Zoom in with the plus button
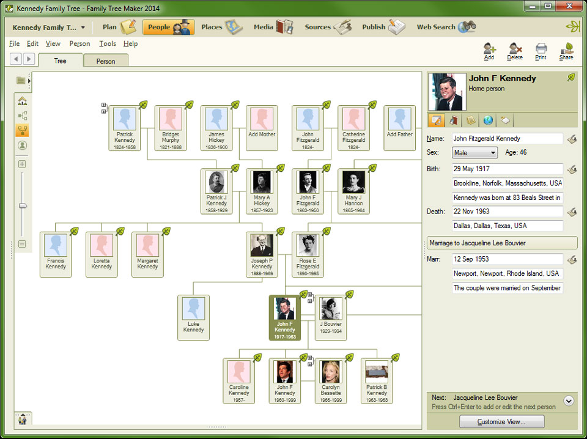Screen dimensions: 587x439 (22, 164)
